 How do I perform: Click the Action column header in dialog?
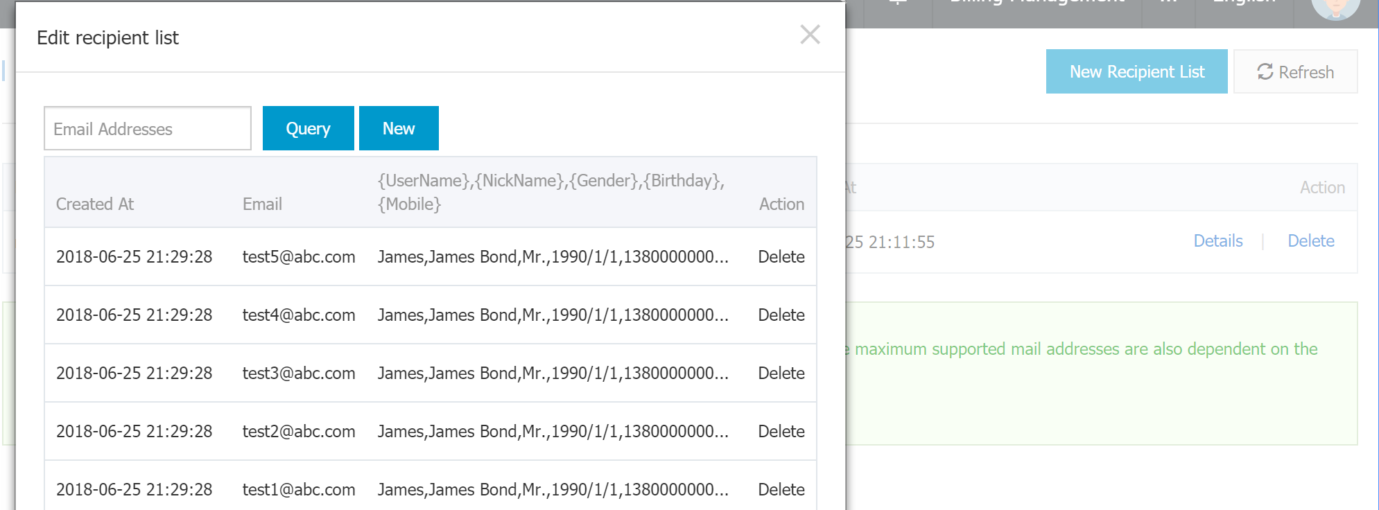pos(781,204)
